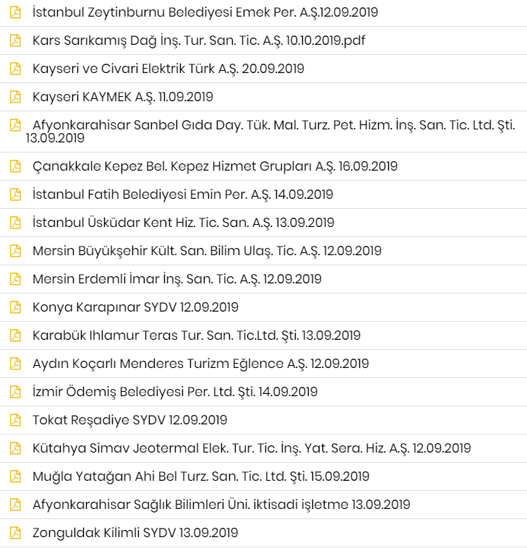Click PDF icon beside Afyonkarahisar Sanbel Gıda
527x548 pixels.
coord(15,125)
